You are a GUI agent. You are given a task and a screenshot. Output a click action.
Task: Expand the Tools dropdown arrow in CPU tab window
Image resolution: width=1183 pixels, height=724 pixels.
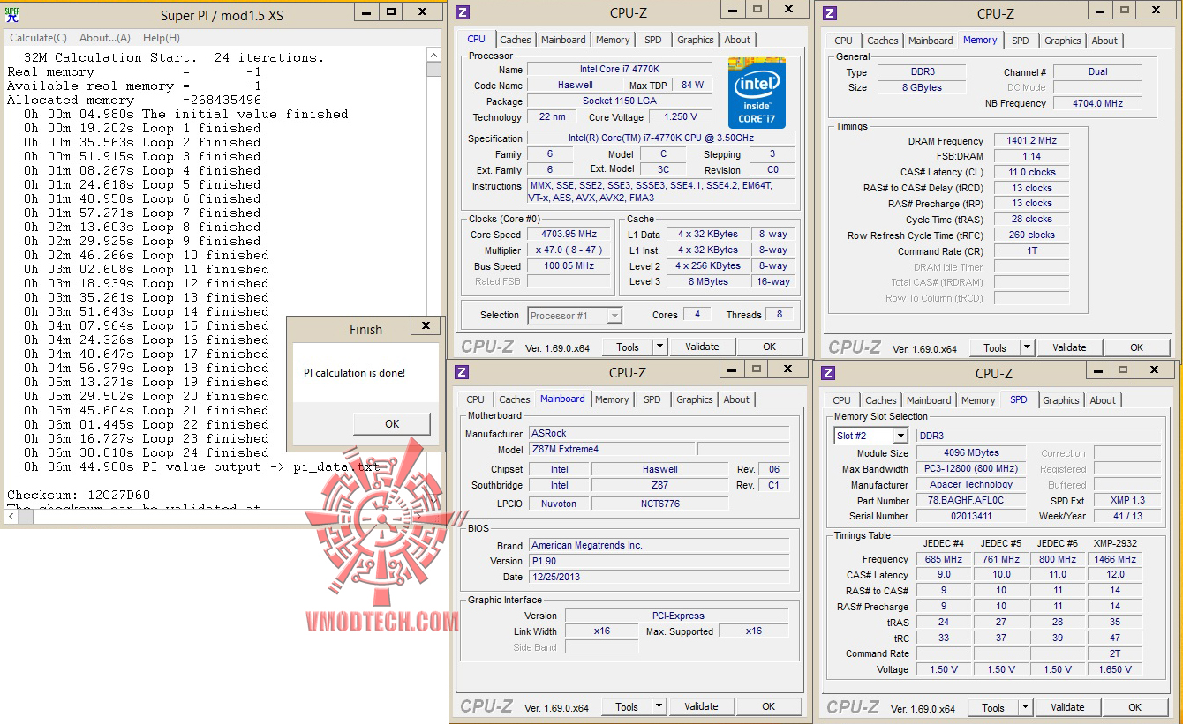[x=659, y=347]
